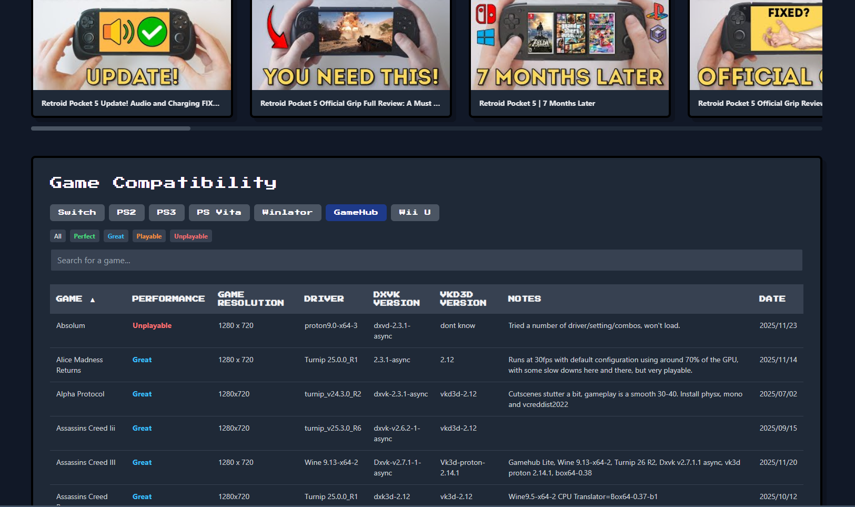Click Unplayable in the Absolum row

(152, 325)
